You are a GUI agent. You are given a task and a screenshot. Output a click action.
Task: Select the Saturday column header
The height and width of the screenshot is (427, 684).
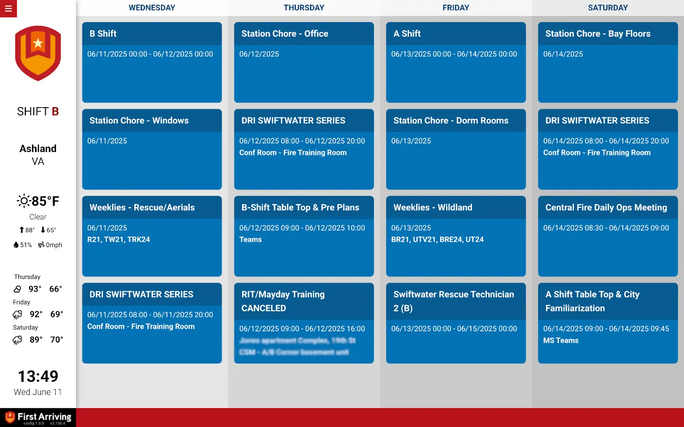(607, 8)
